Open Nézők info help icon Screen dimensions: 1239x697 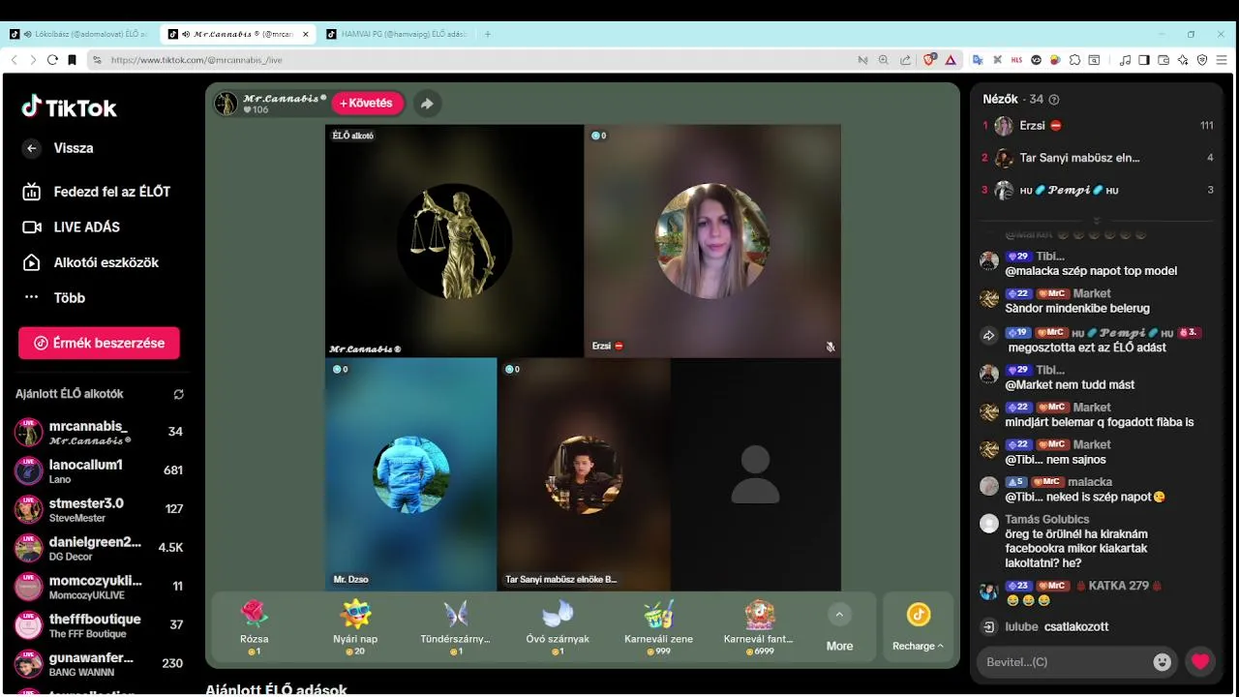(x=1054, y=100)
